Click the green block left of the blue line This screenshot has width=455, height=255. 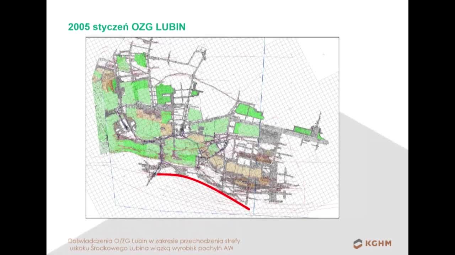tap(248, 111)
